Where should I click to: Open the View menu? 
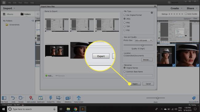coord(26,3)
